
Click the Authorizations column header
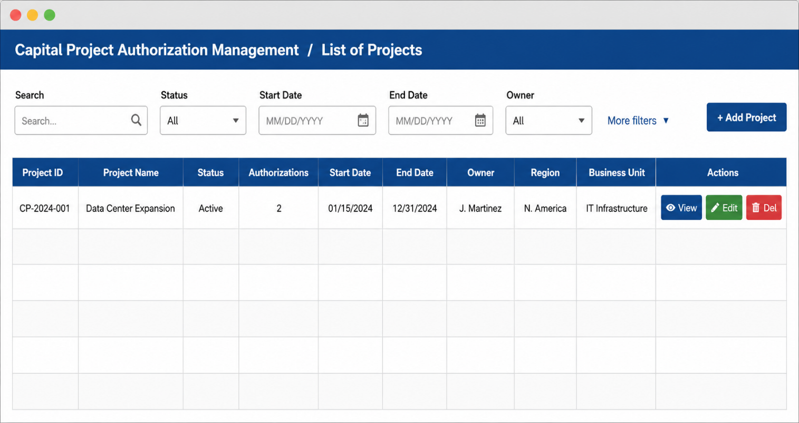coord(278,172)
